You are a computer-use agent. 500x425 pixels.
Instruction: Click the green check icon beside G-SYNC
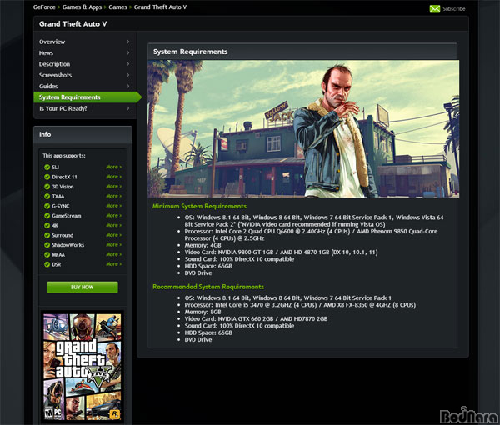click(x=47, y=206)
